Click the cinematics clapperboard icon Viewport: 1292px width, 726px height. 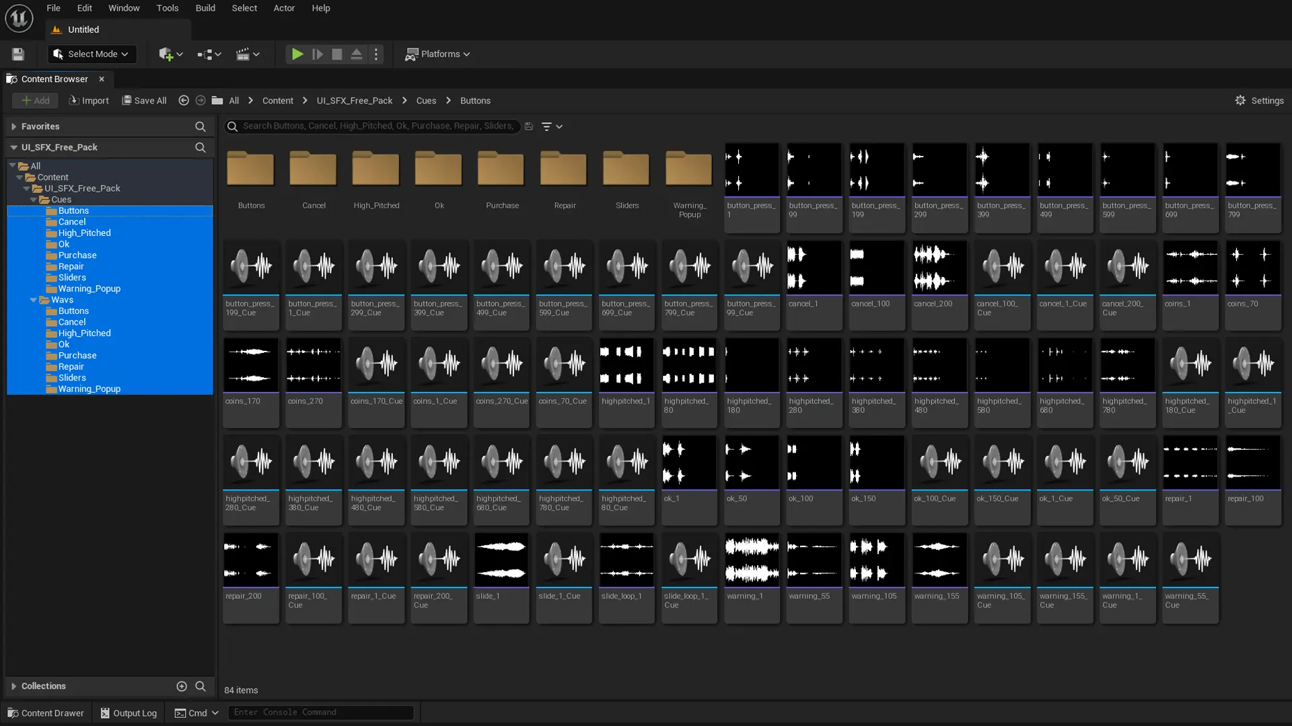(243, 54)
